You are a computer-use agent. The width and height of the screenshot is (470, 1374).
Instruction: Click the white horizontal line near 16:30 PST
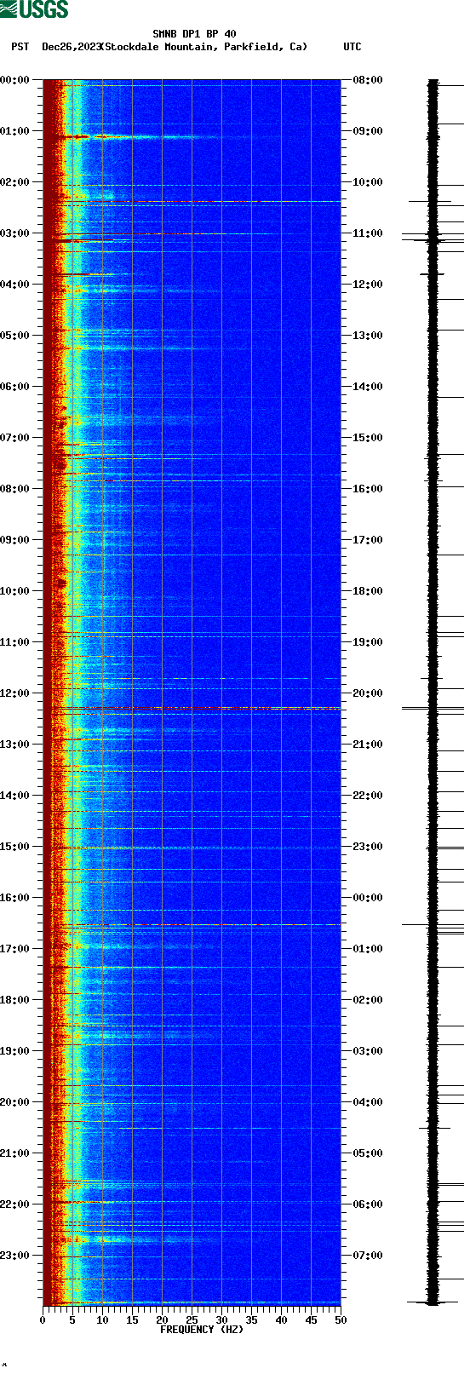[223, 924]
